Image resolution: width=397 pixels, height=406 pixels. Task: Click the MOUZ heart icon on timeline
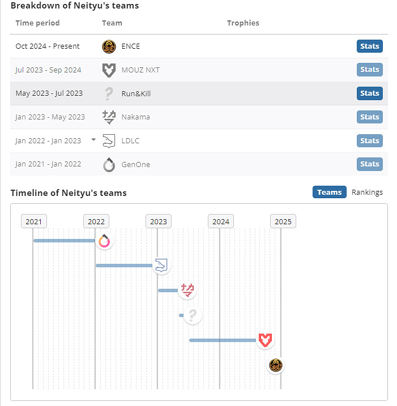(264, 340)
